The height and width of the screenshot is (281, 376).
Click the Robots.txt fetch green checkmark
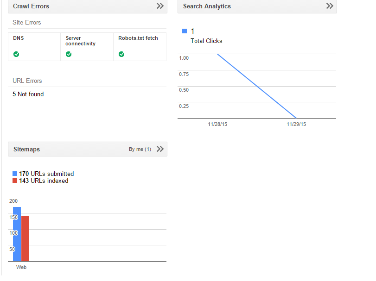pos(121,54)
